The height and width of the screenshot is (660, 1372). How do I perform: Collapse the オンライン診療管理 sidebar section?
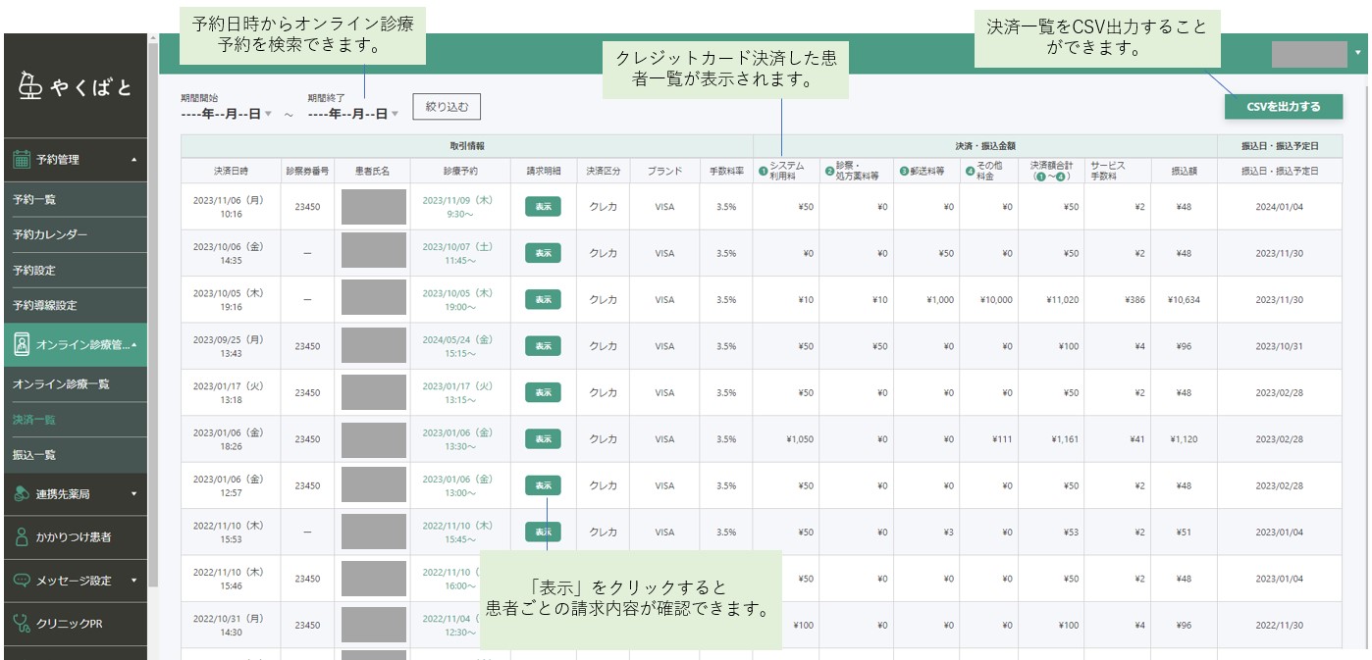(134, 344)
